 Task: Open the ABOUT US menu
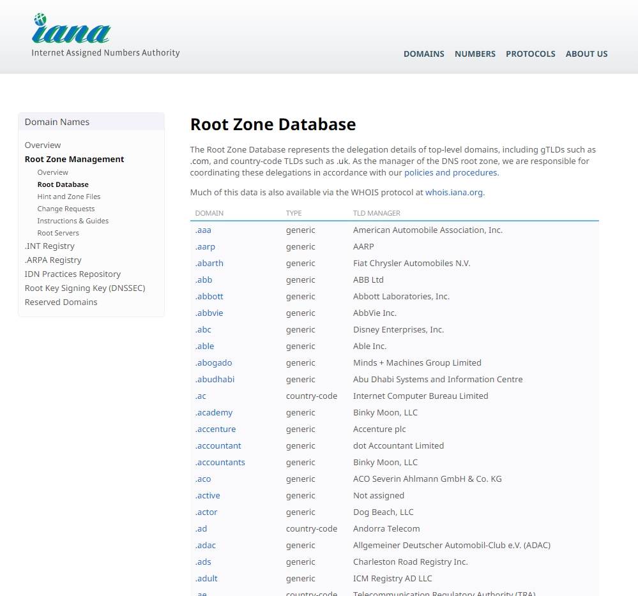[x=586, y=54]
